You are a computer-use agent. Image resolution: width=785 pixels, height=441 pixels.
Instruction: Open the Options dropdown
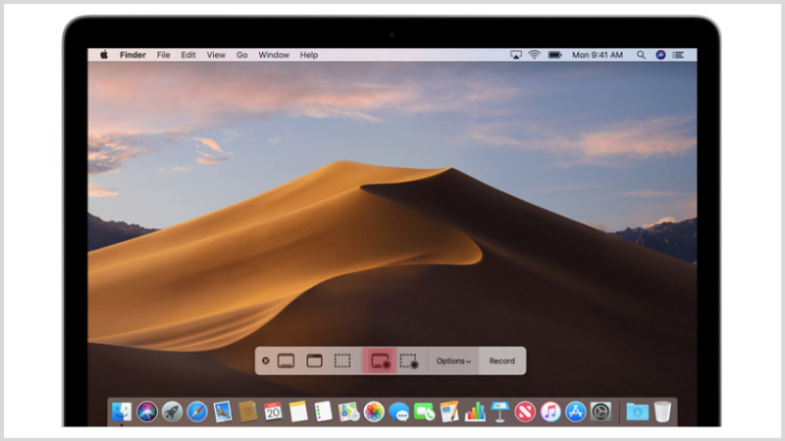tap(453, 361)
